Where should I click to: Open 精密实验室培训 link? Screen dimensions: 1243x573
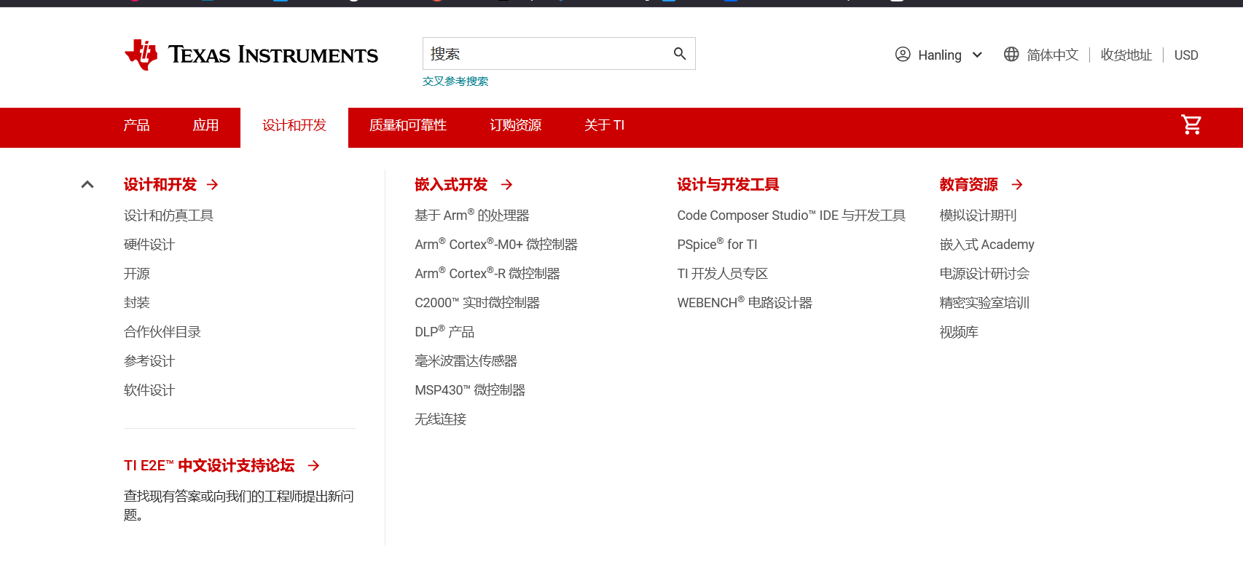984,303
